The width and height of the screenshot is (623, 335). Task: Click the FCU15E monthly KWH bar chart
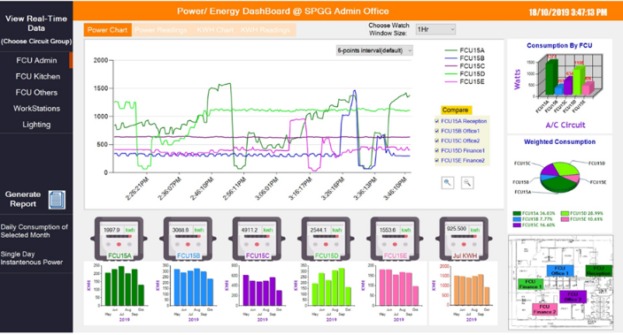(394, 292)
